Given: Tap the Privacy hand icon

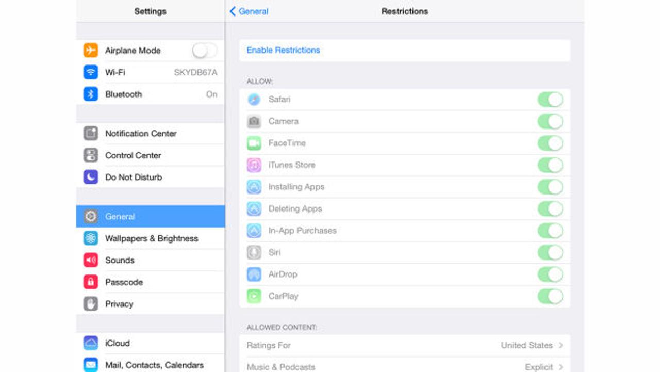Looking at the screenshot, I should point(91,304).
